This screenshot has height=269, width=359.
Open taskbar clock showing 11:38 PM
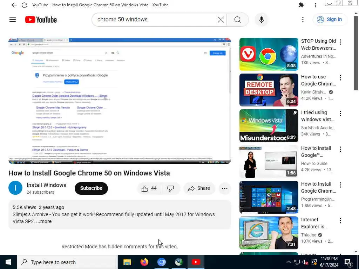[329, 262]
